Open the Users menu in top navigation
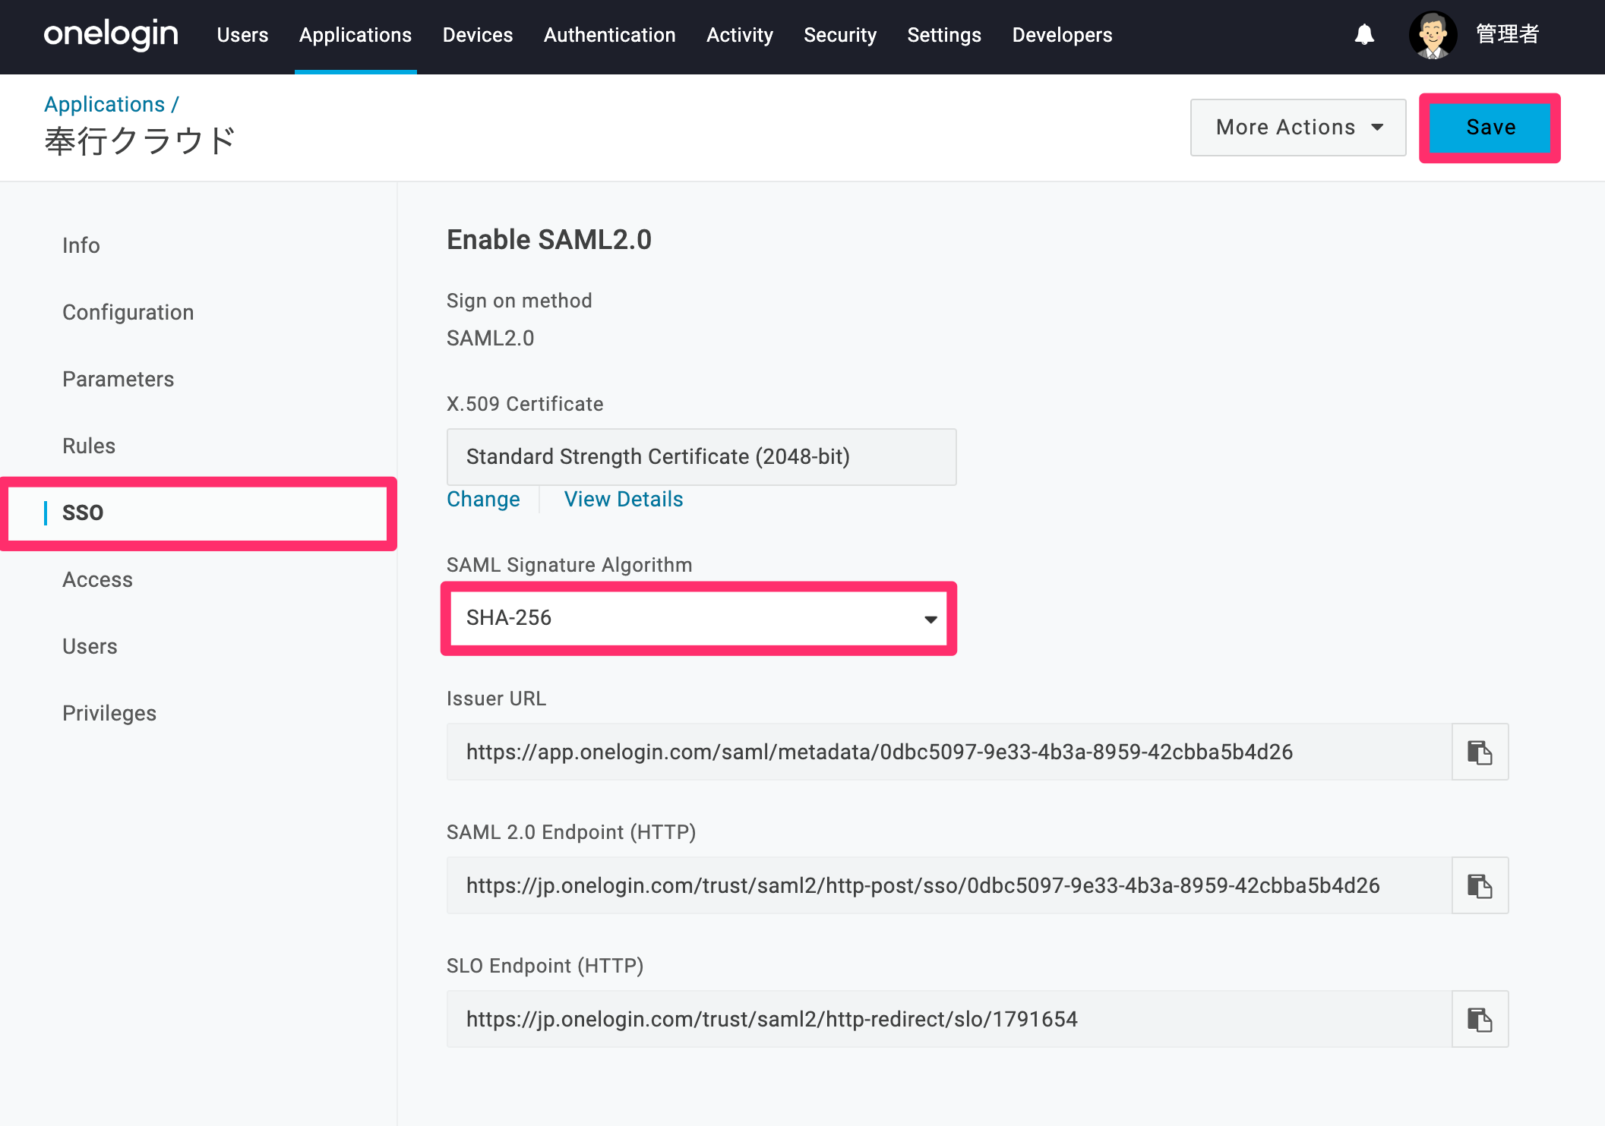The height and width of the screenshot is (1126, 1605). click(242, 35)
